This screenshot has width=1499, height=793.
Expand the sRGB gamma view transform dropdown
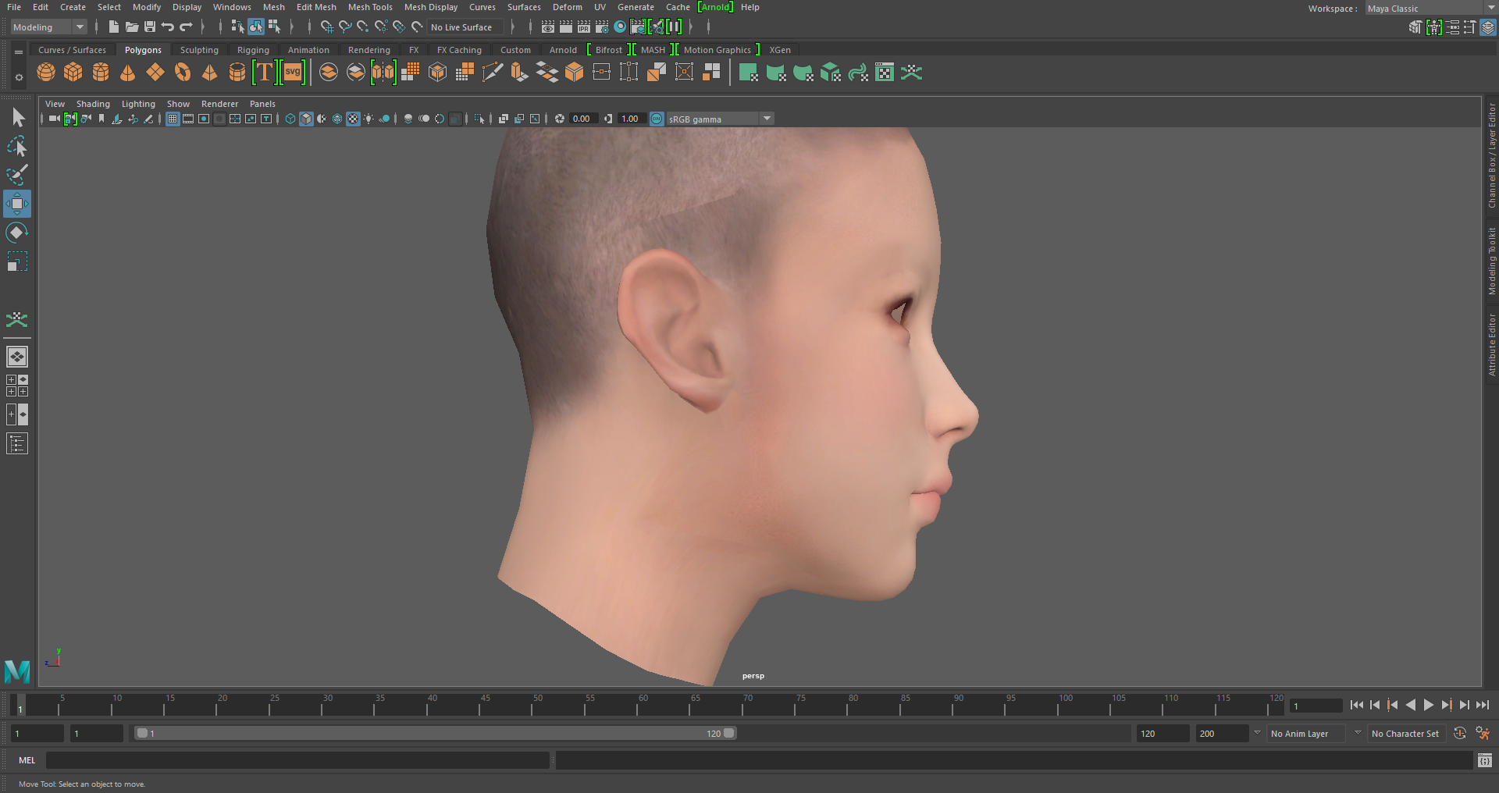767,119
